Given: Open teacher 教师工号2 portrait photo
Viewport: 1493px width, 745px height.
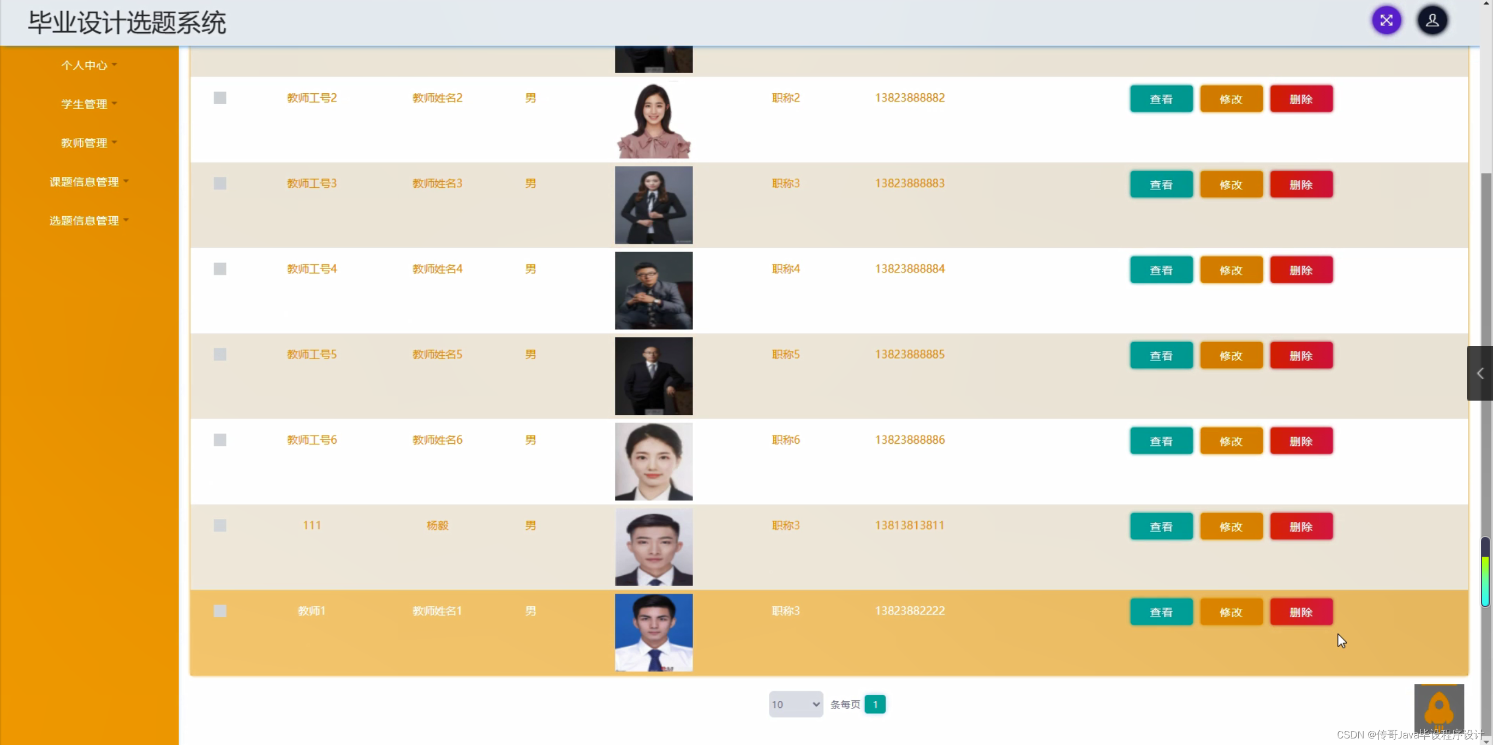Looking at the screenshot, I should tap(653, 120).
